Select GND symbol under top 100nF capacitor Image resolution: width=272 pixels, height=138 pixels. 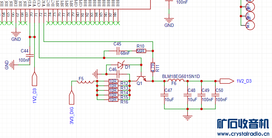pyautogui.click(x=169, y=20)
